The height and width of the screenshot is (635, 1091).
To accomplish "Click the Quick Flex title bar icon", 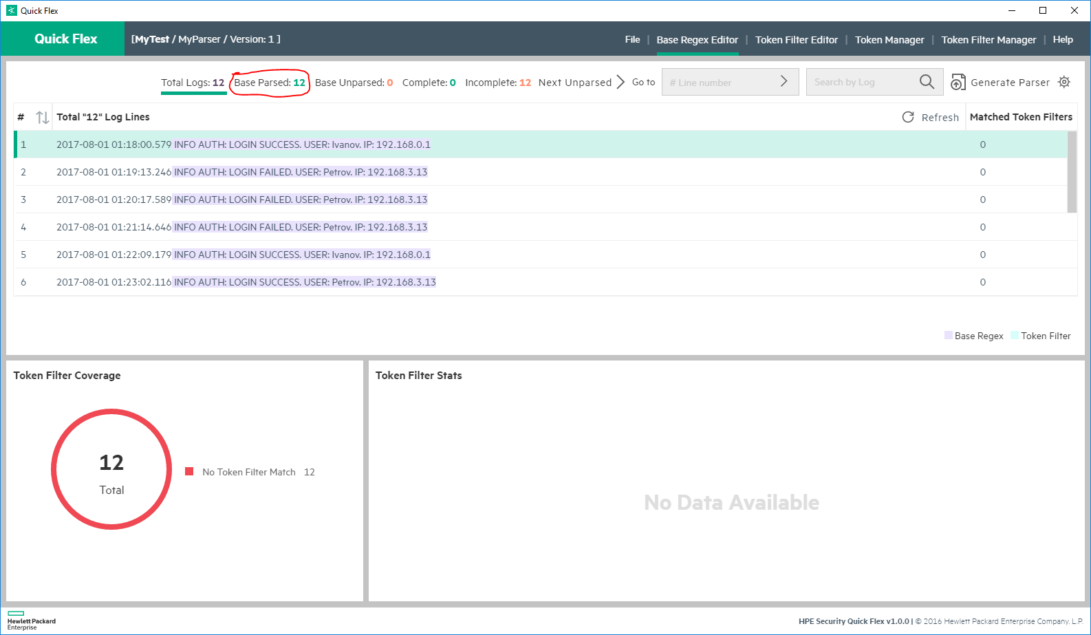I will (x=12, y=10).
